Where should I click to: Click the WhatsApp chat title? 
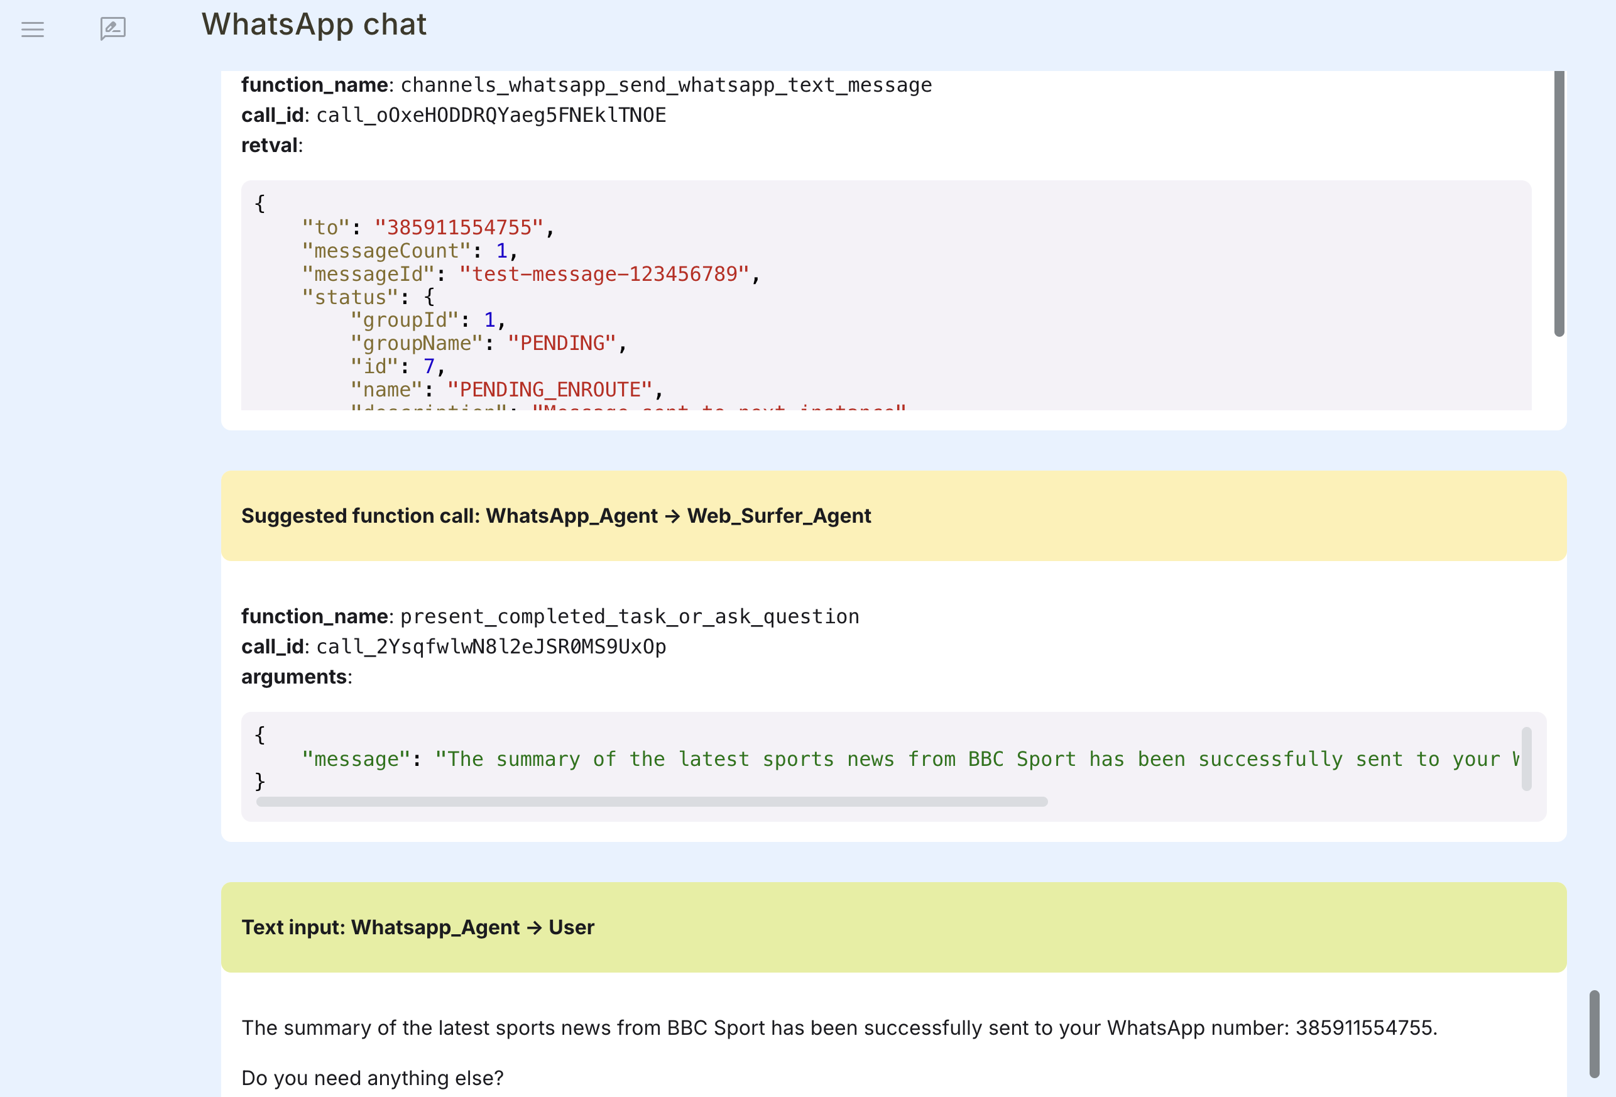coord(314,25)
